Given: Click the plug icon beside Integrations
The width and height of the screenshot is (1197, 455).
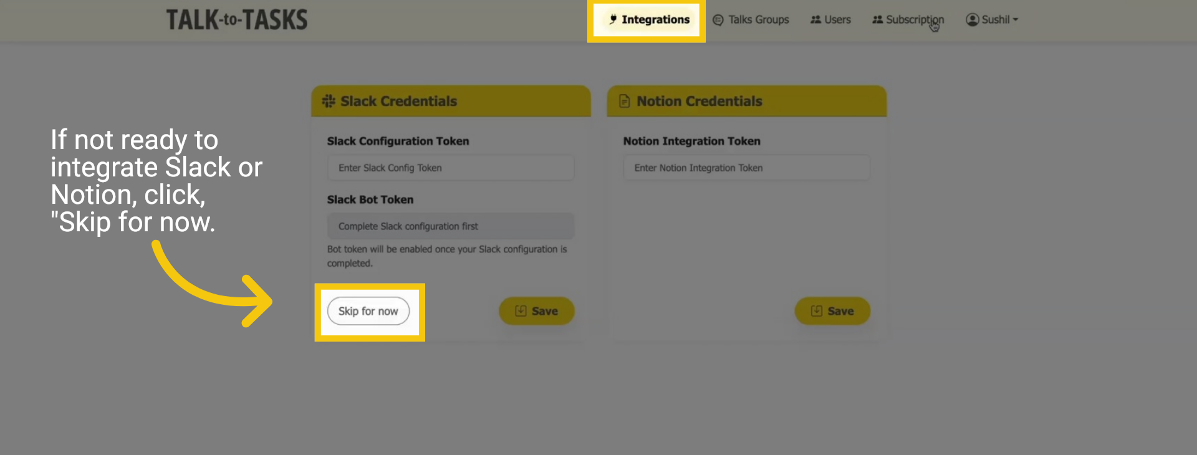Looking at the screenshot, I should [x=613, y=19].
